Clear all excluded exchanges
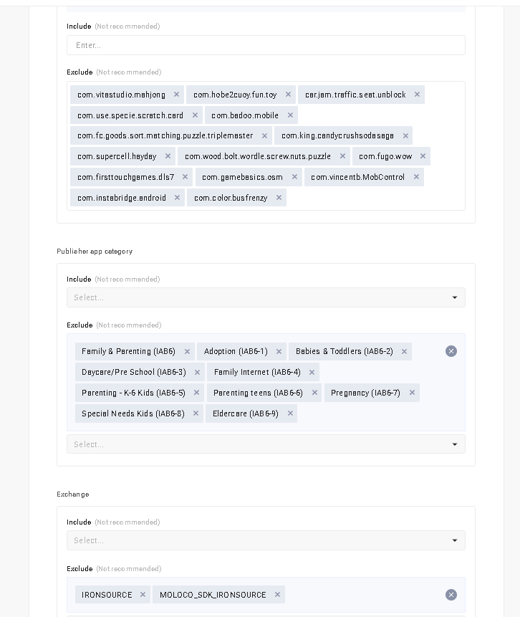 451,595
